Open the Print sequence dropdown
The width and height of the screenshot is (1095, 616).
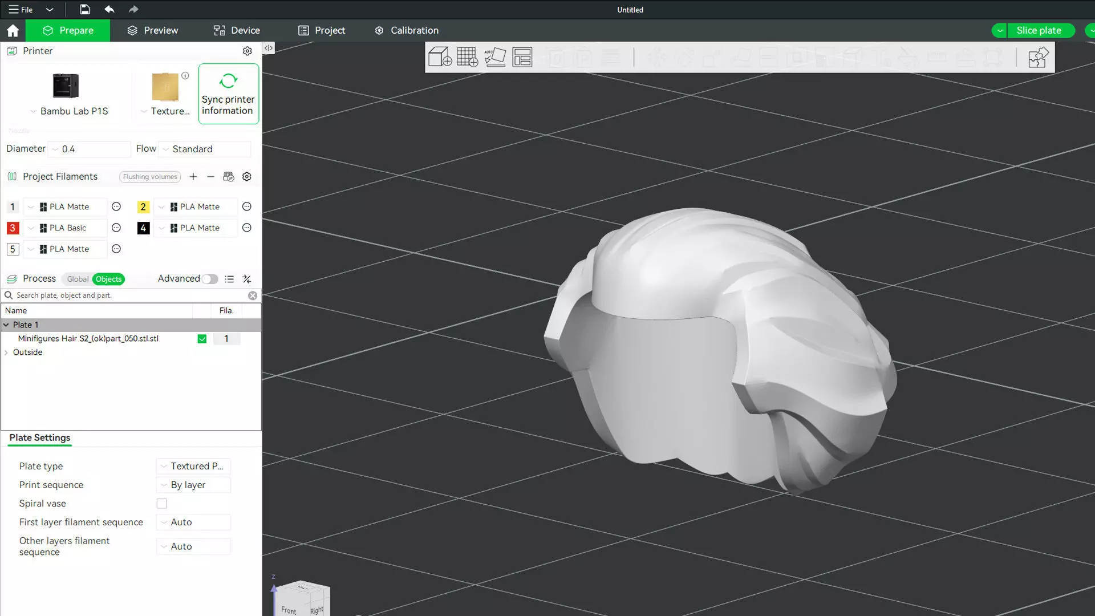pos(193,485)
